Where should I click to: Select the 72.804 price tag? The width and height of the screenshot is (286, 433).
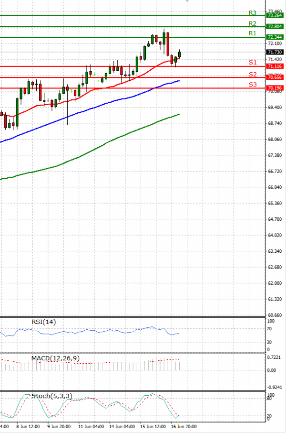pyautogui.click(x=275, y=26)
